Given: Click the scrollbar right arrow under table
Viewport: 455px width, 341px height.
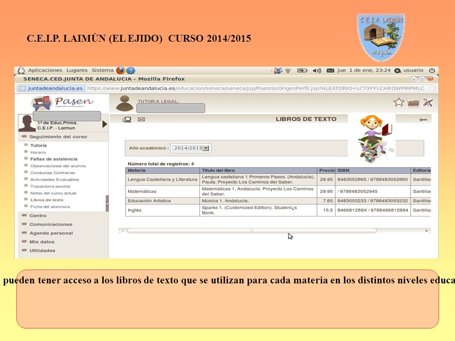Looking at the screenshot, I should [x=427, y=231].
